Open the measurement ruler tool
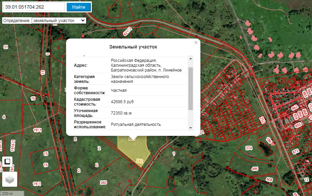Image resolution: width=312 pixels, height=196 pixels. [x=8, y=162]
